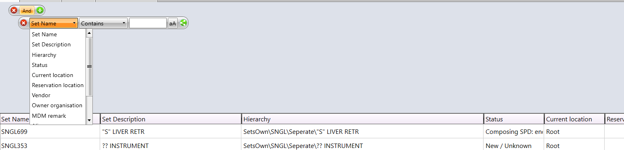Toggle the aA case-sensitivity button

pyautogui.click(x=172, y=23)
